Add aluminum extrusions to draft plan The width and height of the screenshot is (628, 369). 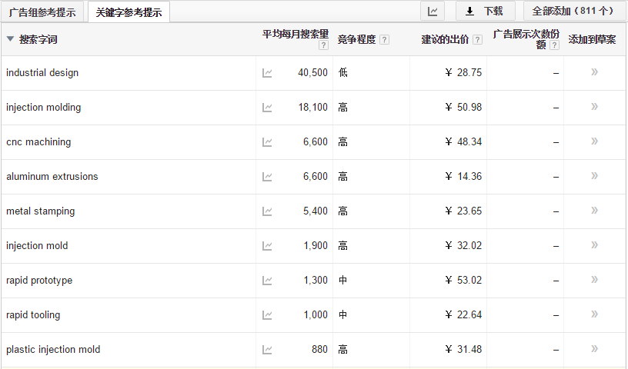click(x=594, y=176)
